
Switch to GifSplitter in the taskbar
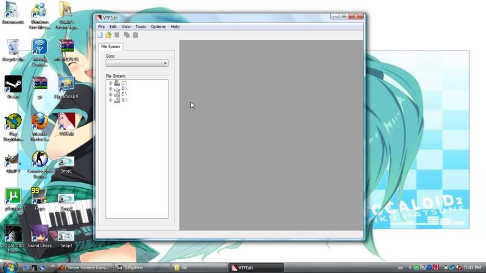click(140, 268)
